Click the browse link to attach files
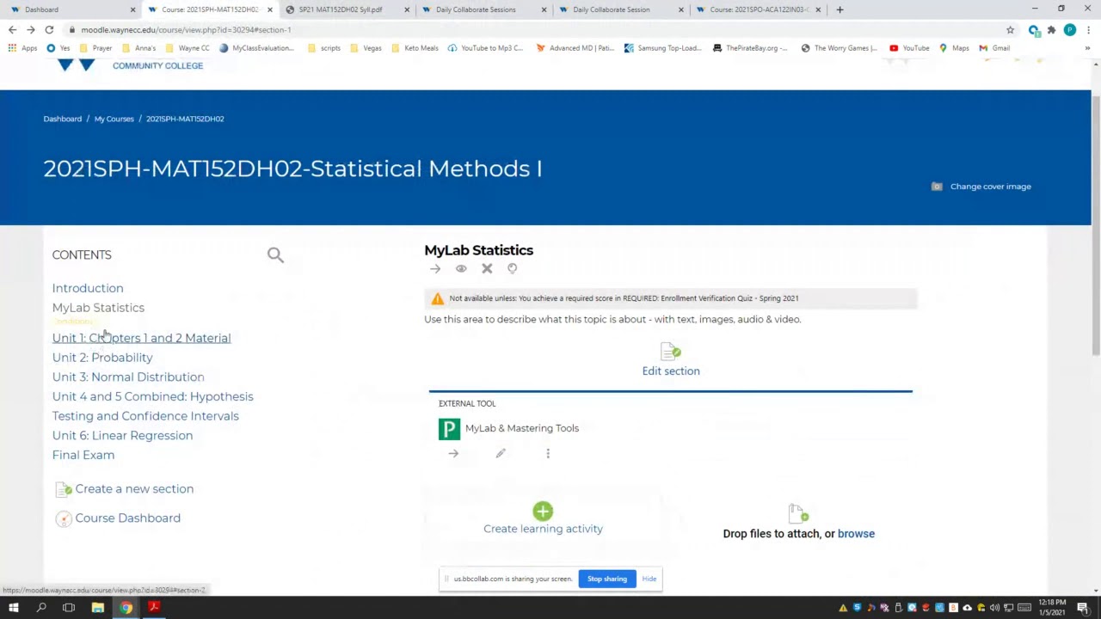Image resolution: width=1101 pixels, height=619 pixels. 856,534
